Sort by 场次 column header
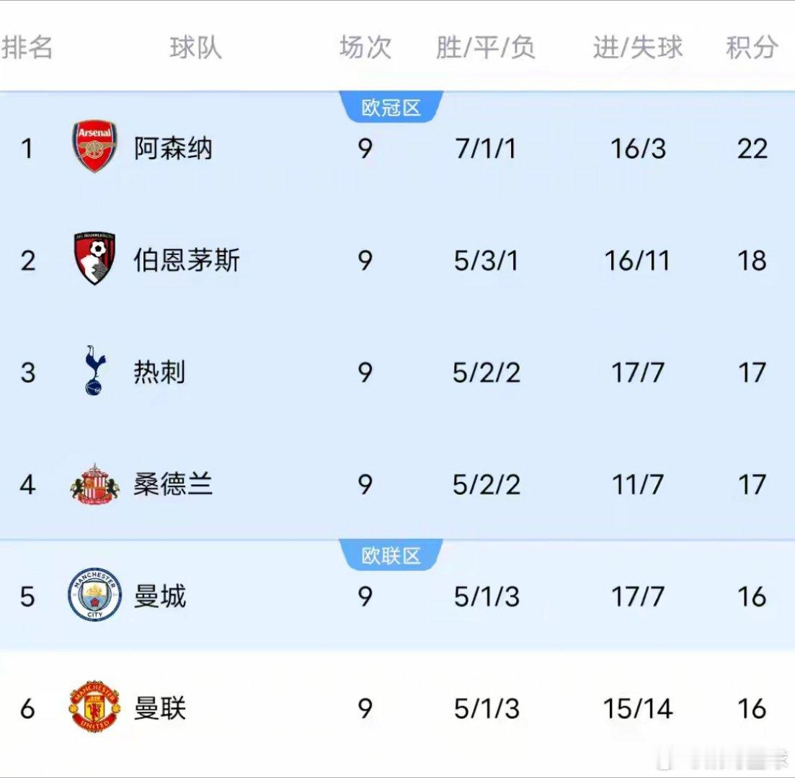This screenshot has height=778, width=795. coord(365,48)
